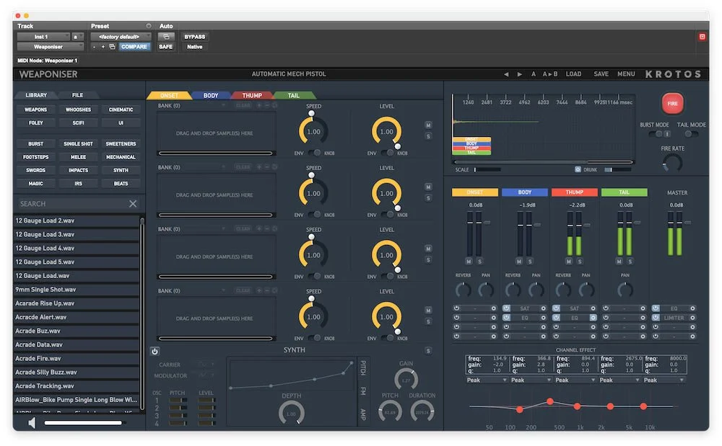This screenshot has width=722, height=446.
Task: Mute the ONSET mixer channel
Action: coord(469,262)
